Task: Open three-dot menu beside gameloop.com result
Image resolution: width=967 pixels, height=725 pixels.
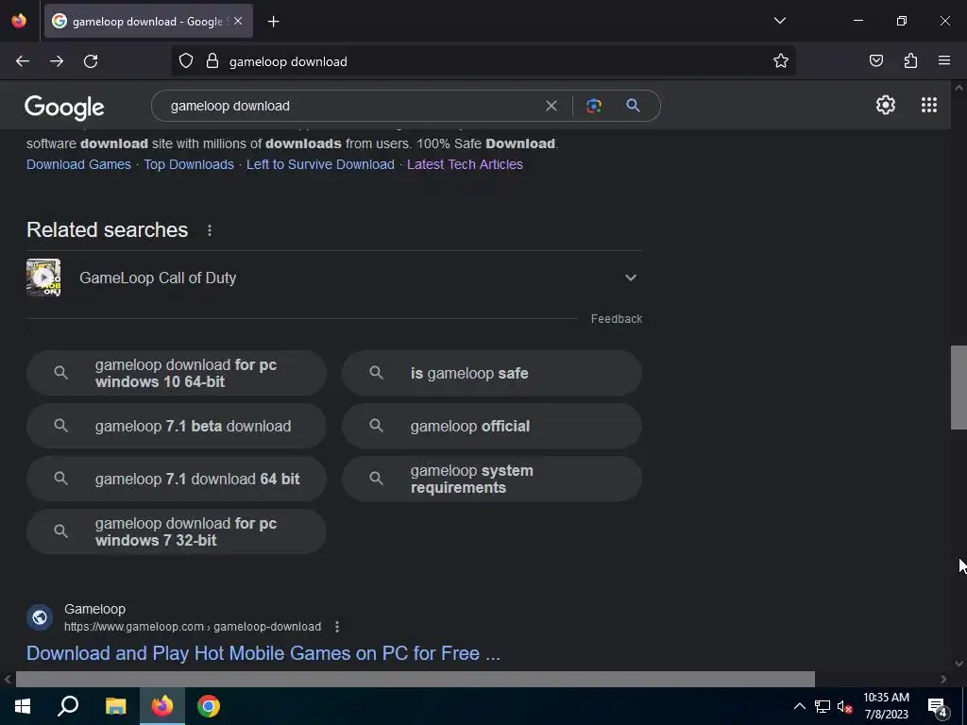Action: [337, 627]
